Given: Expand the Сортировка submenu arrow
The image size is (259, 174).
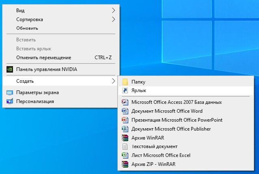Looking at the screenshot, I should point(114,19).
